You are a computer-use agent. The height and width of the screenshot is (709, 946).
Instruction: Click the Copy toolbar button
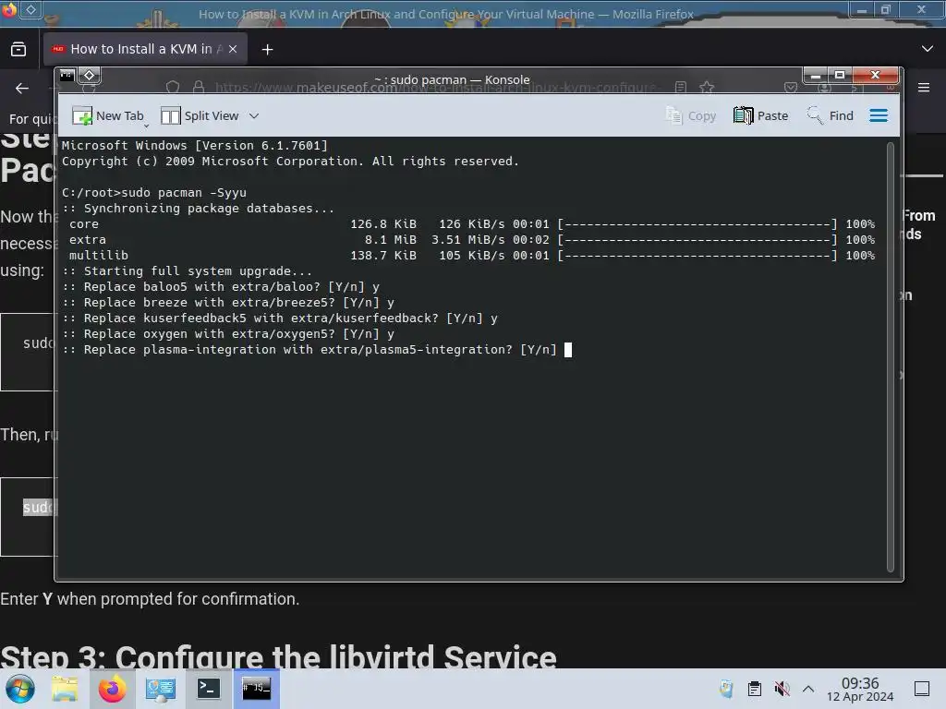pyautogui.click(x=690, y=115)
